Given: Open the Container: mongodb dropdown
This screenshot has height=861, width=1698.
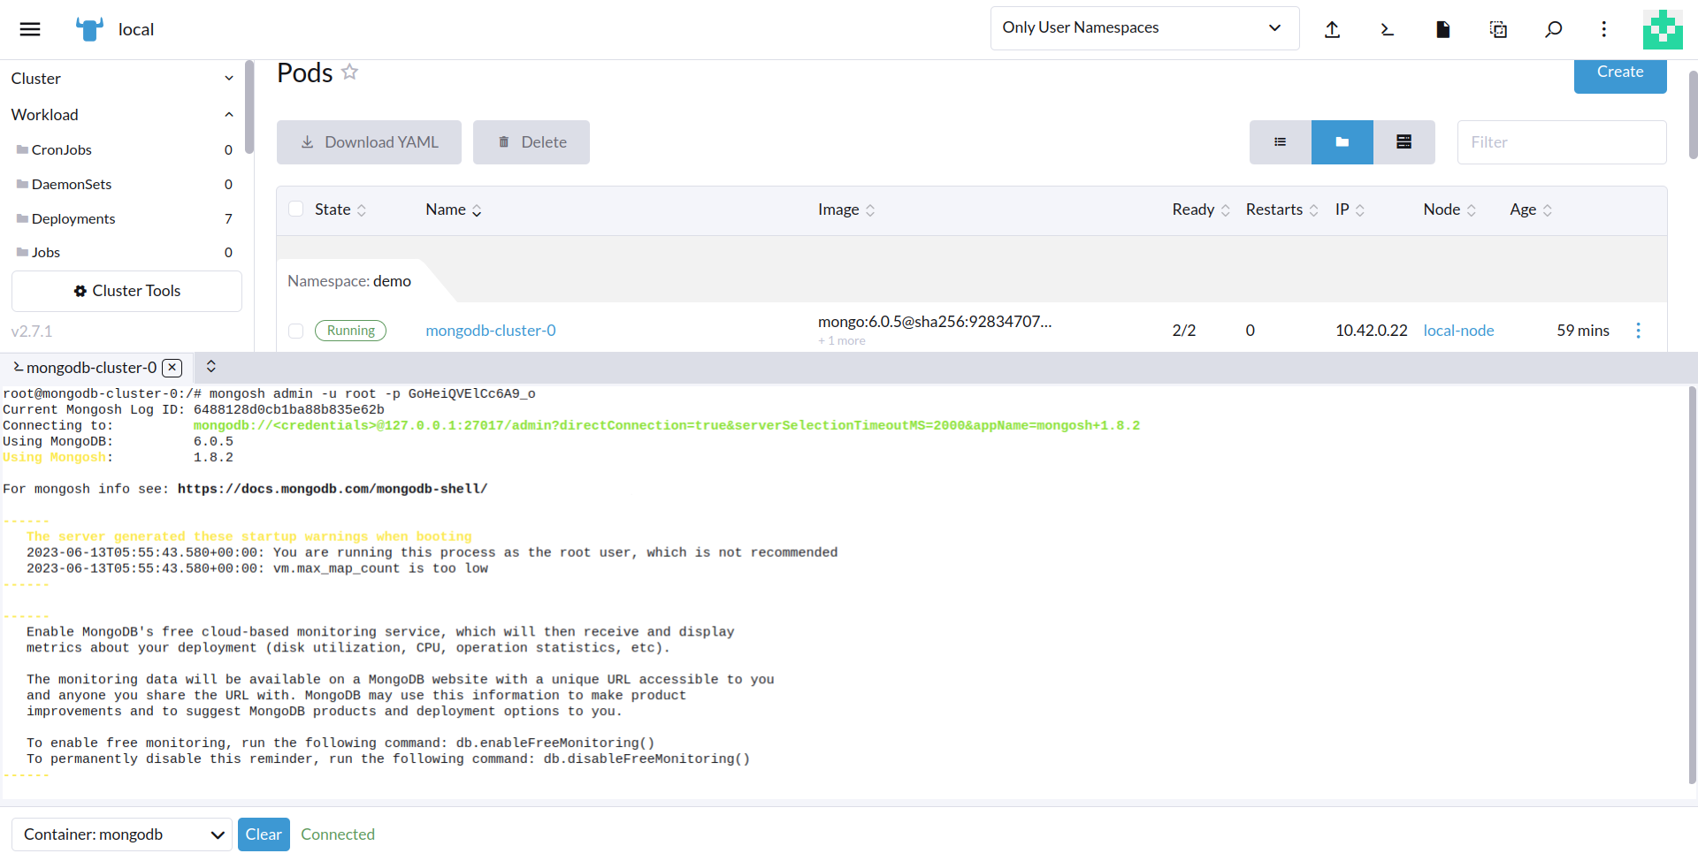Looking at the screenshot, I should (x=121, y=834).
